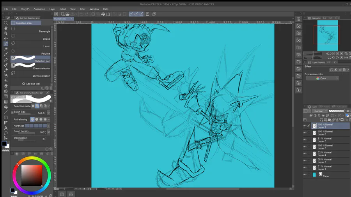Expand the Selection mode options arrow
This screenshot has height=197, width=351.
point(49,106)
